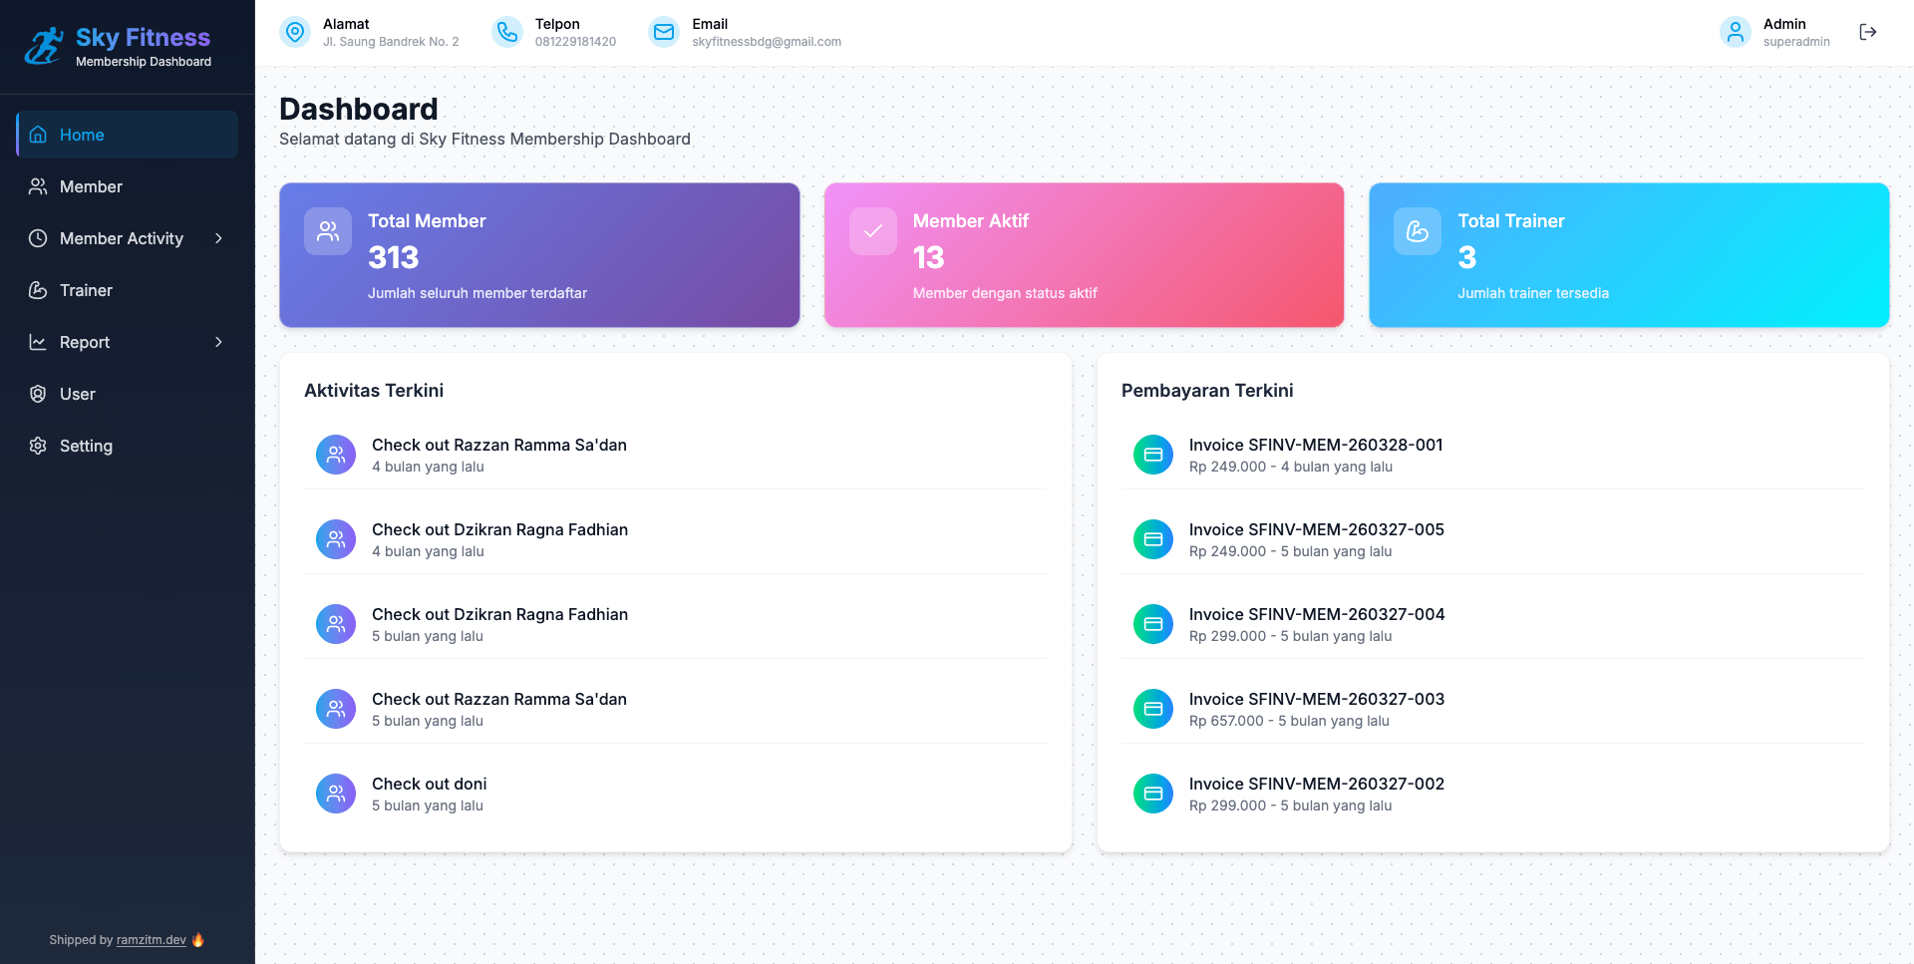Follow the ramzitm.dev link
The height and width of the screenshot is (964, 1914).
152,940
